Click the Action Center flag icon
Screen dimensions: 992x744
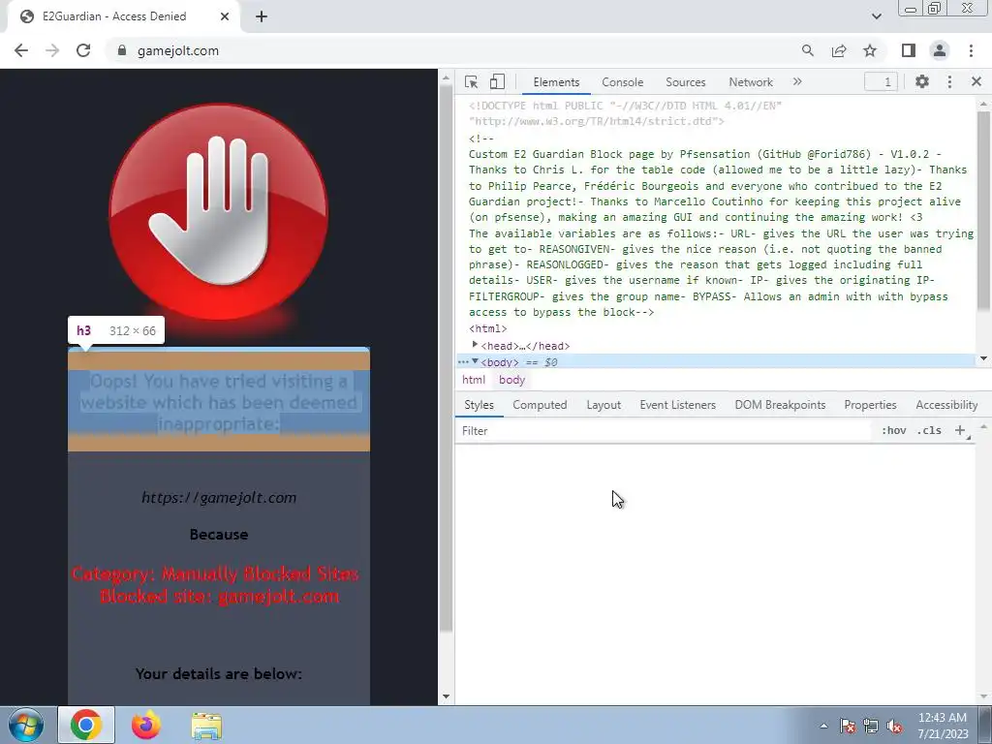[x=847, y=726]
